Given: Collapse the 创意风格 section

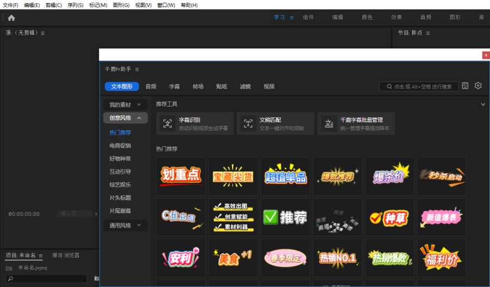Looking at the screenshot, I should pyautogui.click(x=139, y=118).
